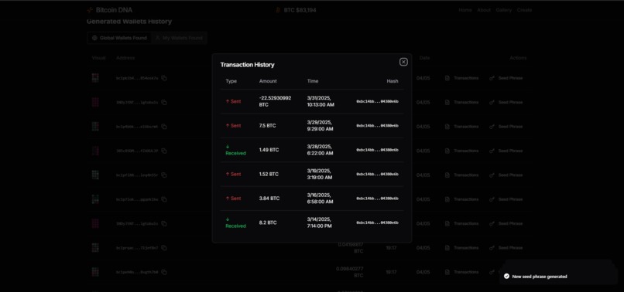
Task: Click visual DNA thumbnail for bc1prqac wallet
Action: tap(95, 247)
